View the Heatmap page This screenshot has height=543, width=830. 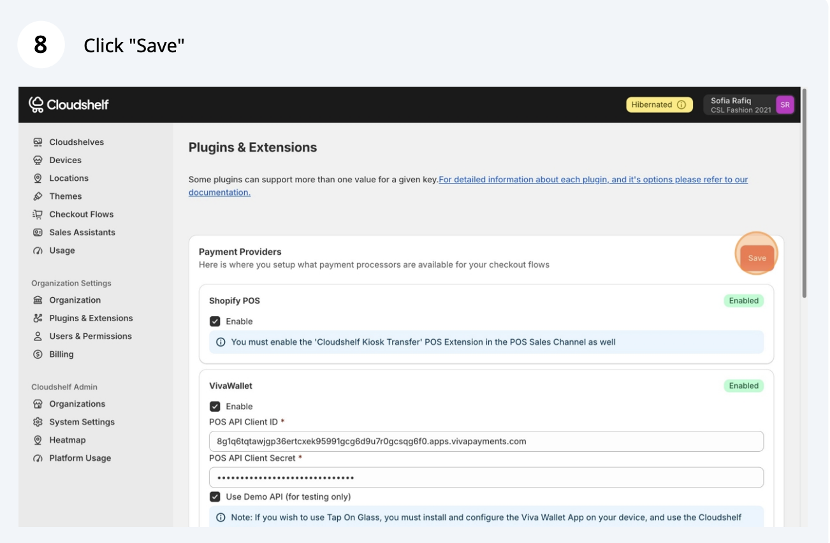click(x=68, y=440)
